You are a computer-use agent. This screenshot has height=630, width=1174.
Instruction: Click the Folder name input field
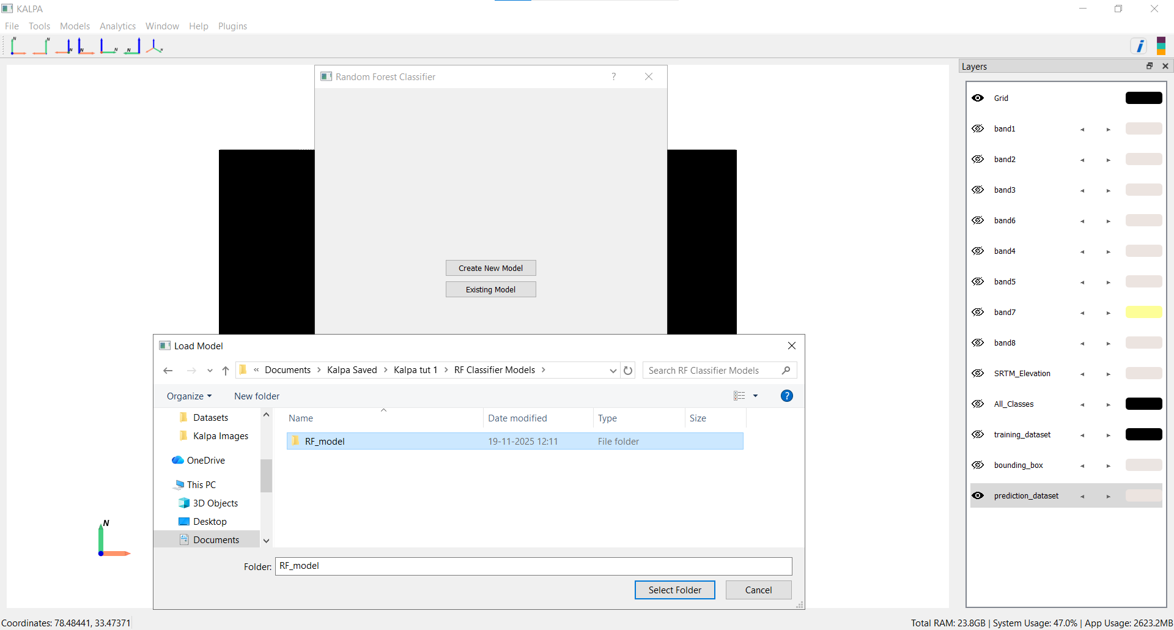pyautogui.click(x=533, y=566)
